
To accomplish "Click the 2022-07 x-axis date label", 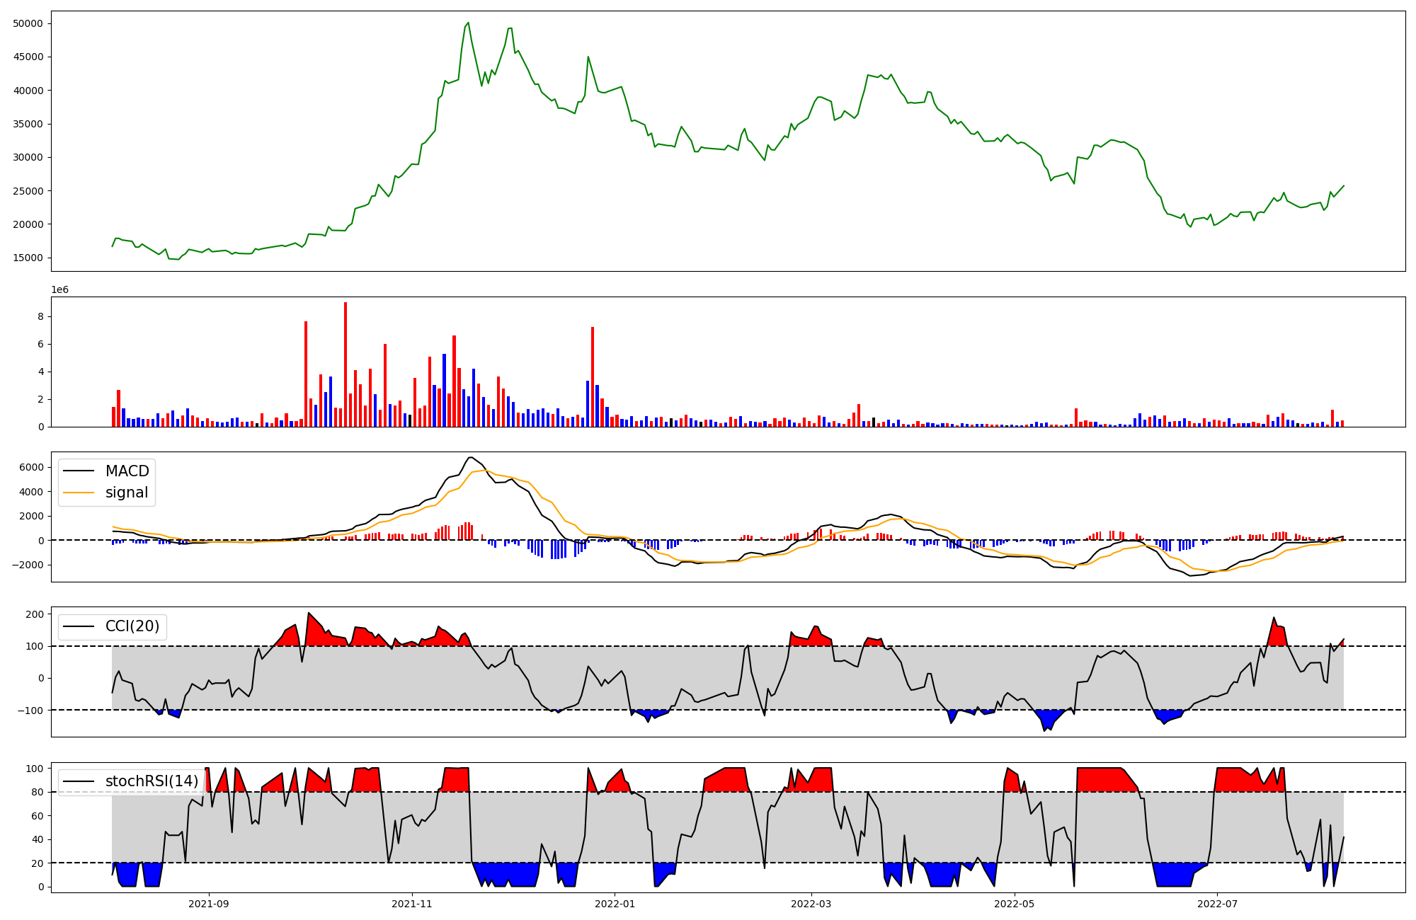I will tap(1217, 904).
